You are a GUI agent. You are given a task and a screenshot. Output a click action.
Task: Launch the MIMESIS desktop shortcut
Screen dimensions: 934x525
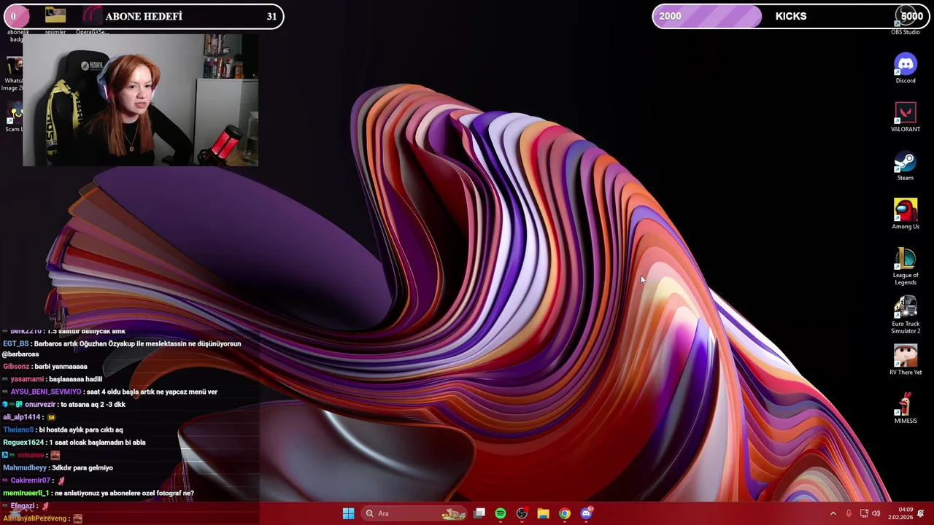(x=906, y=409)
